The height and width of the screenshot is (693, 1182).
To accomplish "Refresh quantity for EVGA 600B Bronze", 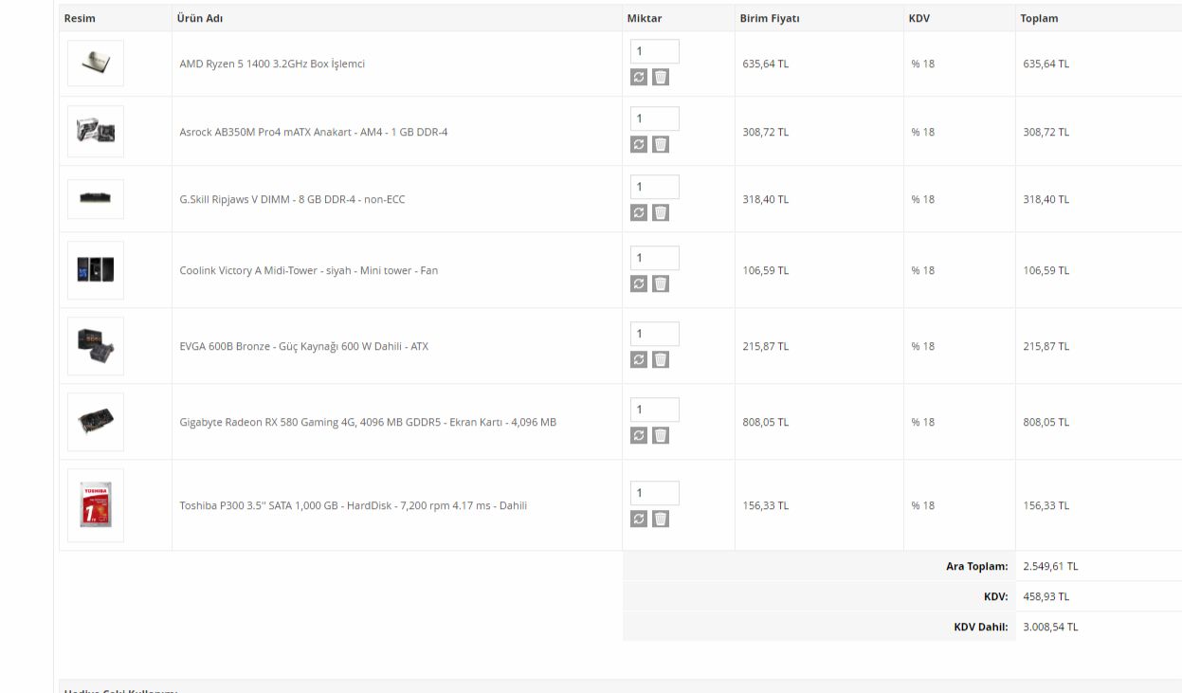I will pyautogui.click(x=639, y=359).
